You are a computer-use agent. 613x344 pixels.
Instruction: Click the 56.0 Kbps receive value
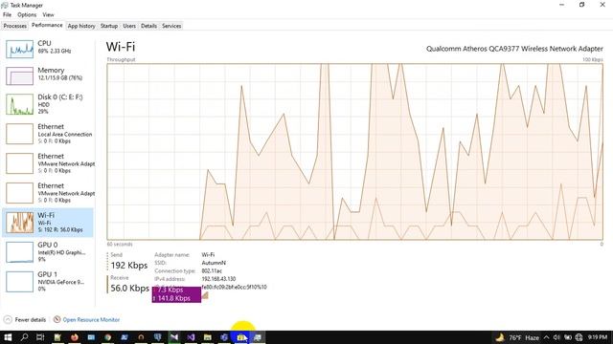130,289
